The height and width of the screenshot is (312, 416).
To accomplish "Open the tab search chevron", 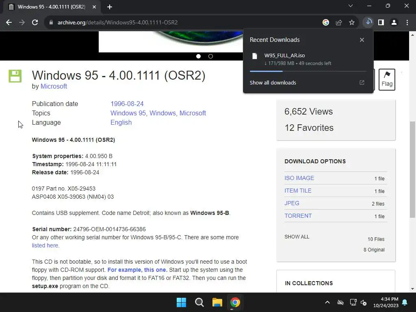I will pos(351,6).
